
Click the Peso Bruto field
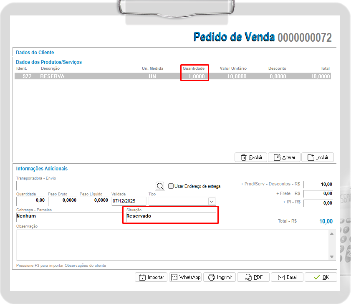point(63,201)
